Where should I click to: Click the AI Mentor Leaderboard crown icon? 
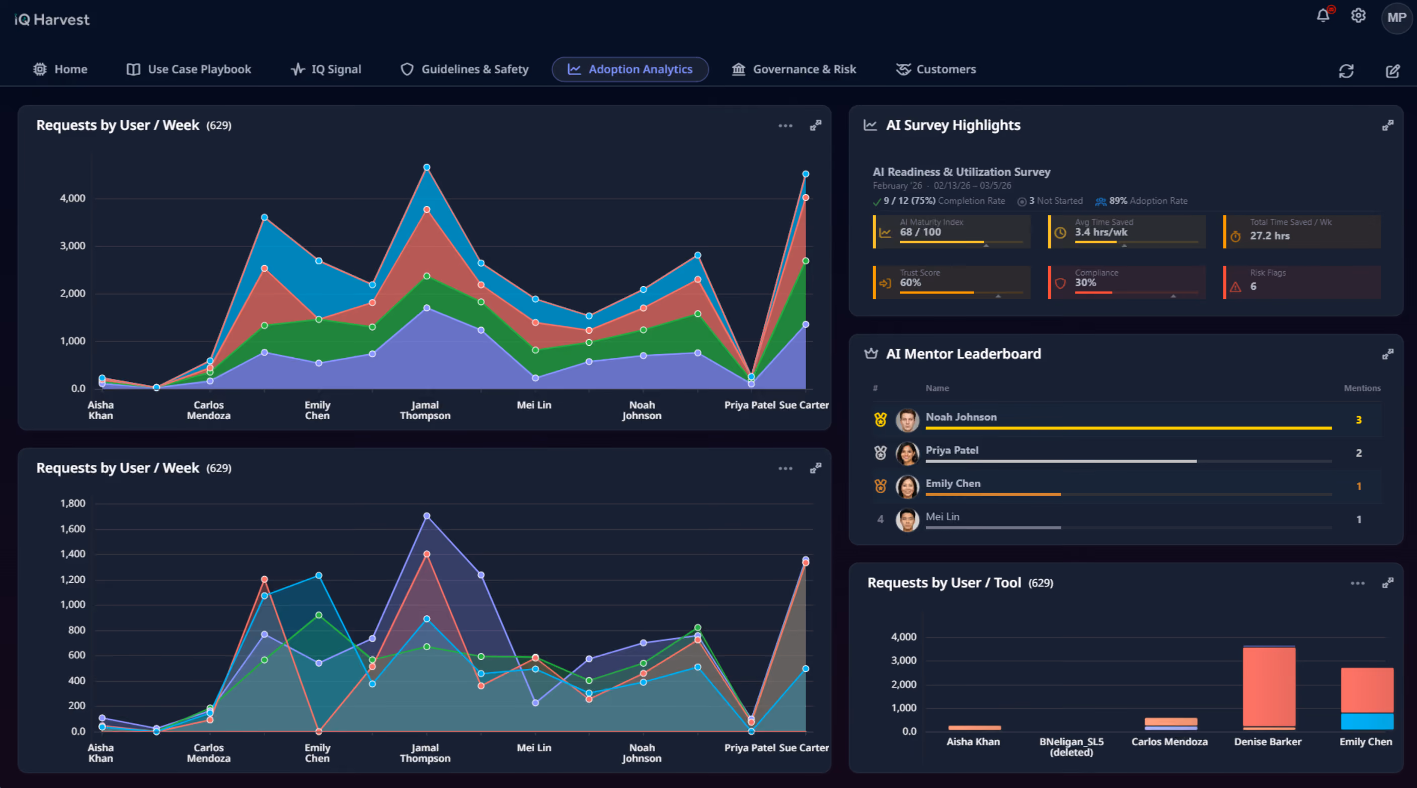[x=871, y=354]
